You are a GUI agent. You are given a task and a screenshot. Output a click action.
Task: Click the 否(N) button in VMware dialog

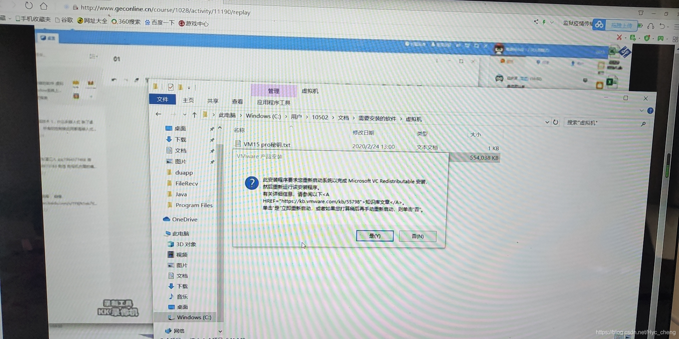click(417, 236)
